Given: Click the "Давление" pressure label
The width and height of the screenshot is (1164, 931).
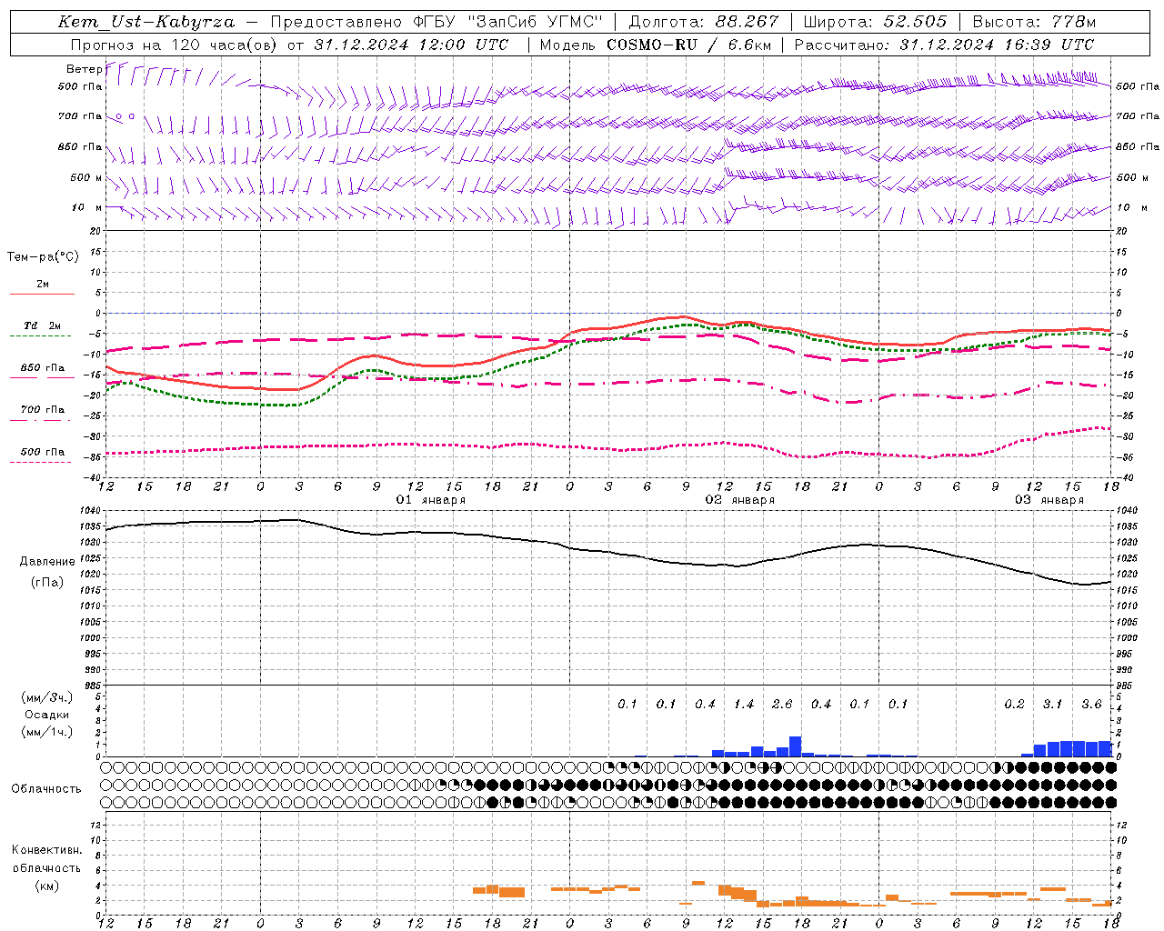Looking at the screenshot, I should (x=47, y=562).
